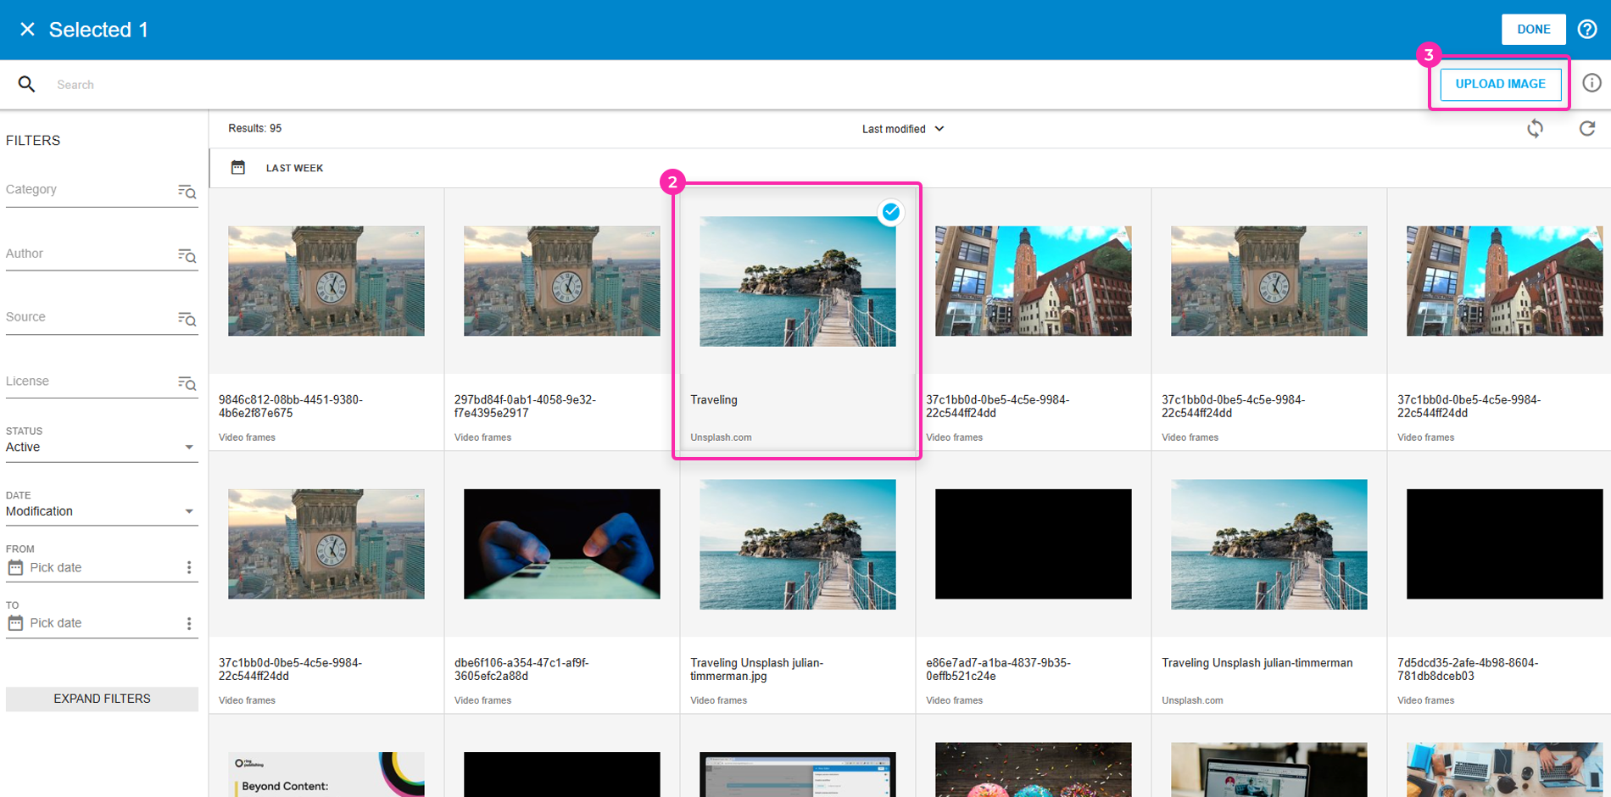Open the Source filter list icon
The image size is (1611, 797).
(187, 319)
